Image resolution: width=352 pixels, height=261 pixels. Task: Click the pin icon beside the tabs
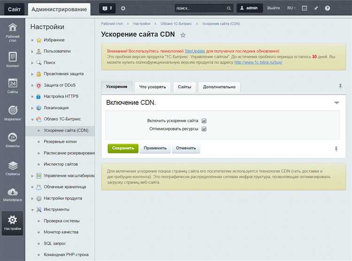tap(340, 86)
